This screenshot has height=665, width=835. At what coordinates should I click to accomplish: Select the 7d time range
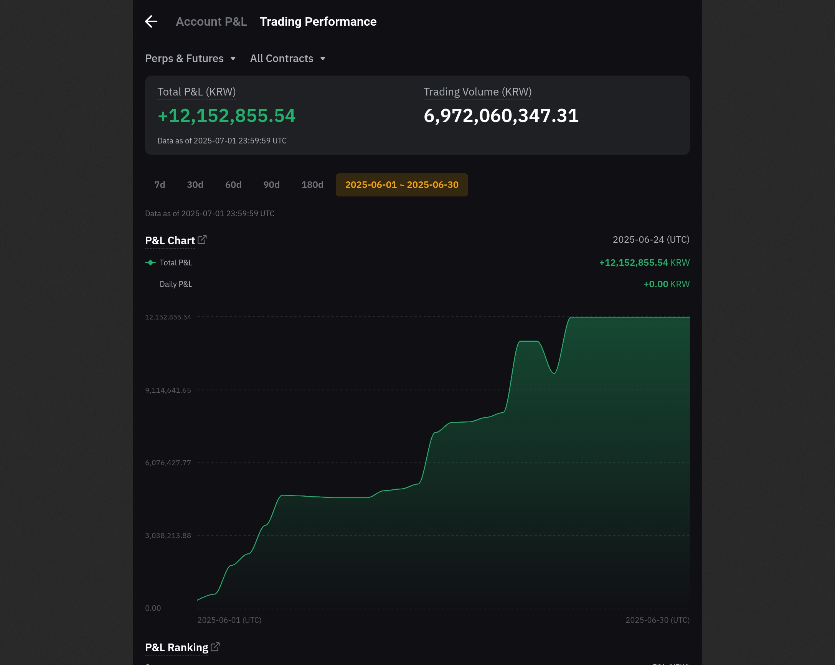(x=160, y=184)
